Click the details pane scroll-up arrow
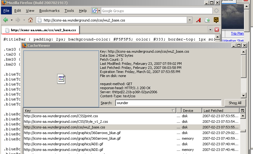This screenshot has width=253, height=154. point(243,52)
